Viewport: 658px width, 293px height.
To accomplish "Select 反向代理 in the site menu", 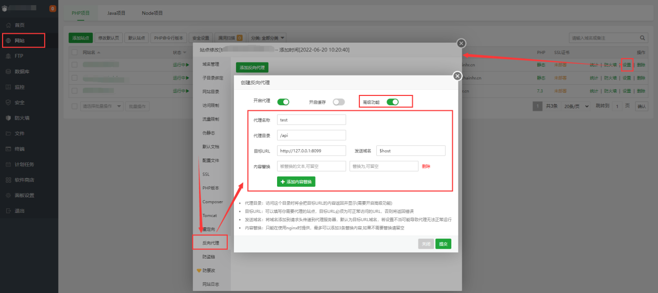I will pyautogui.click(x=210, y=242).
